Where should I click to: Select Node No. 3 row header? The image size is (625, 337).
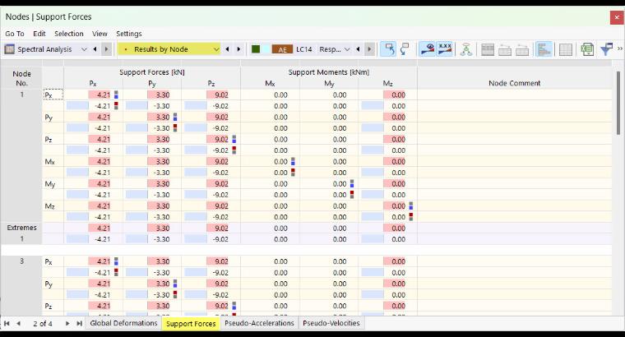(x=21, y=261)
